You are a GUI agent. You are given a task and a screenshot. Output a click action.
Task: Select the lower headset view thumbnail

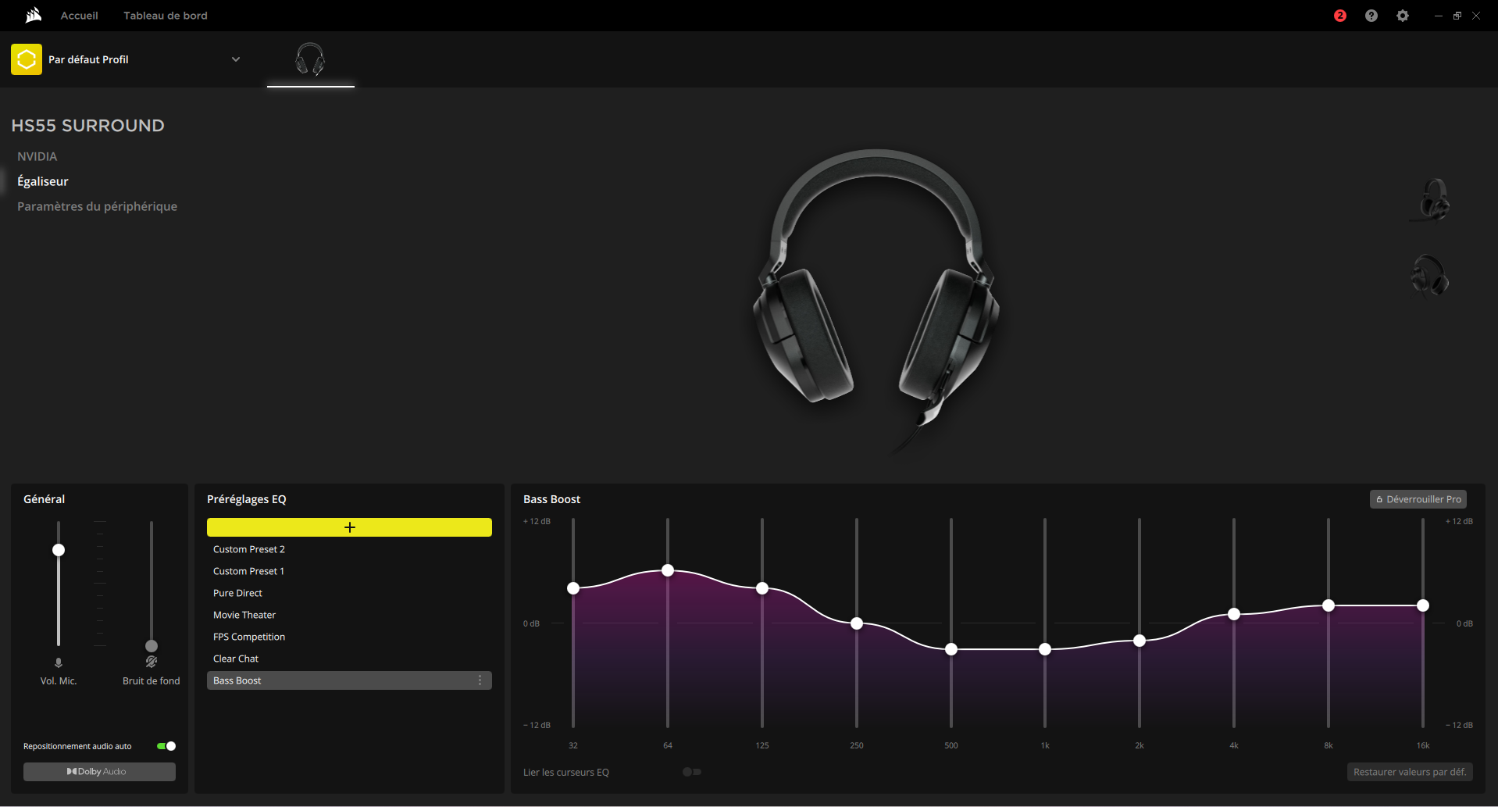[1430, 276]
